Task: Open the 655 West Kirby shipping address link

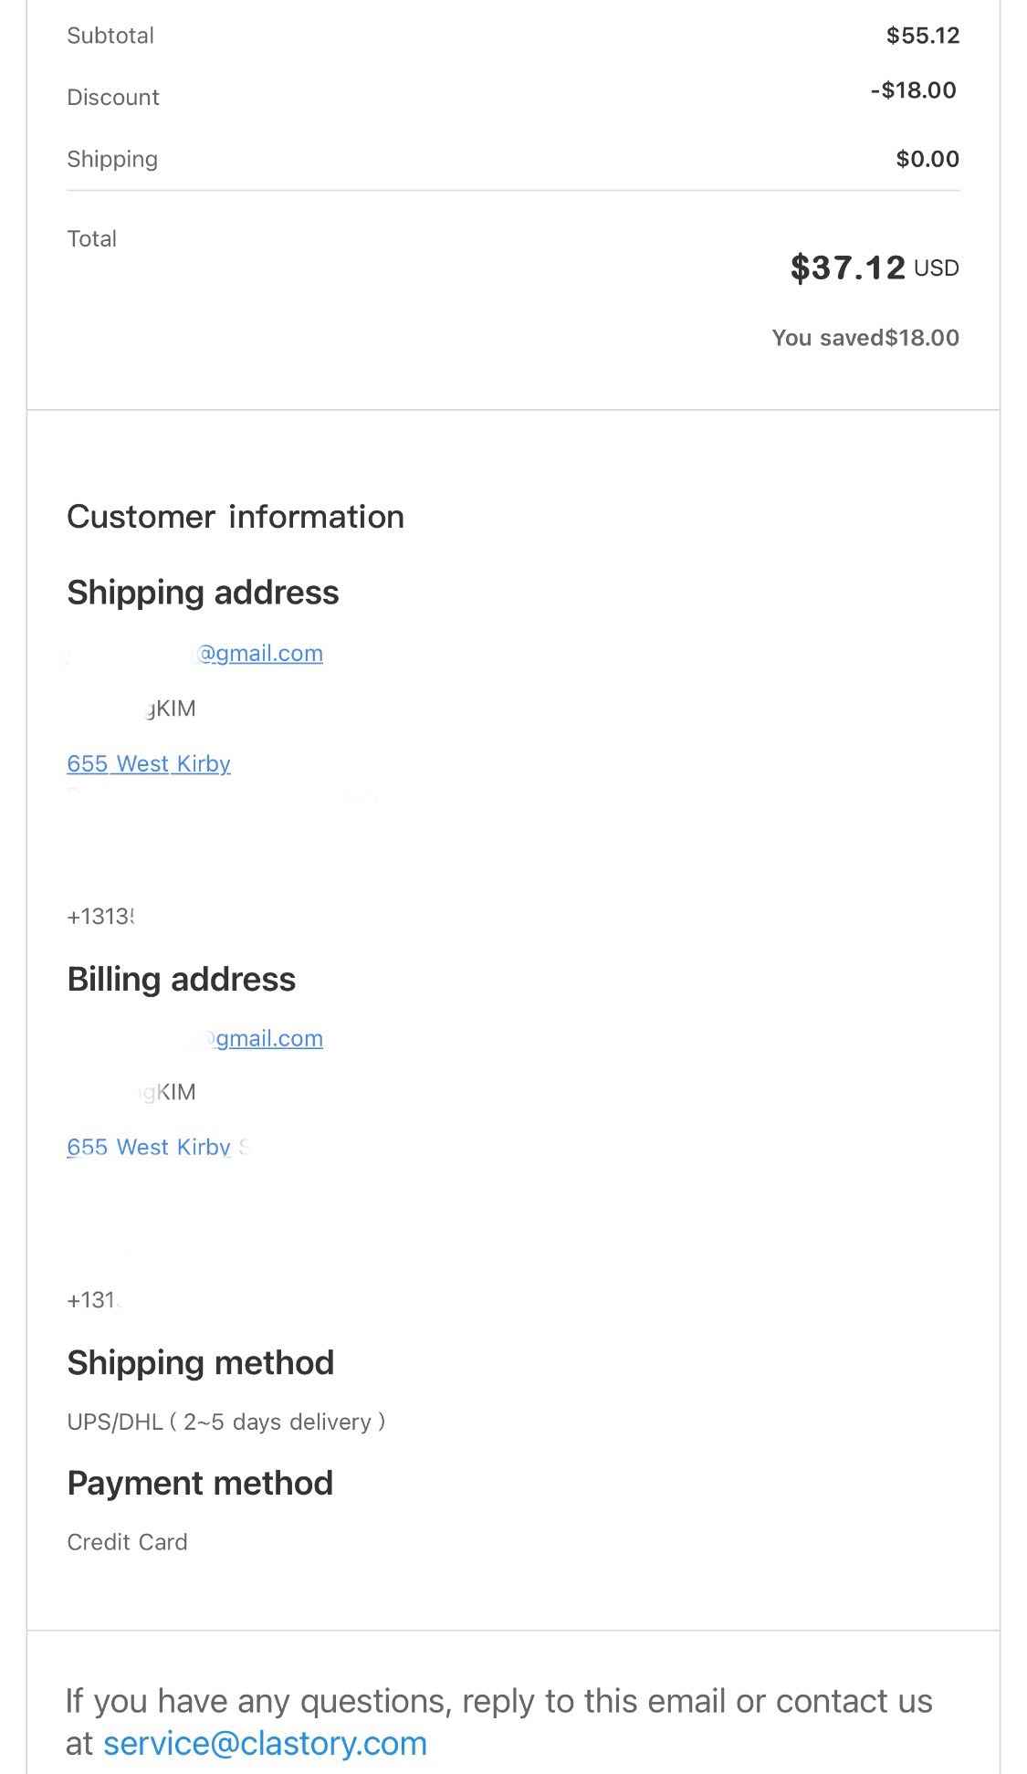Action: coord(149,764)
